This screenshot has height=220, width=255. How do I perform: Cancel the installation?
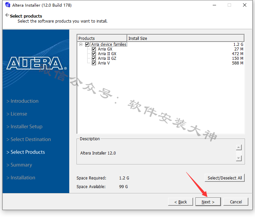pos(236,202)
